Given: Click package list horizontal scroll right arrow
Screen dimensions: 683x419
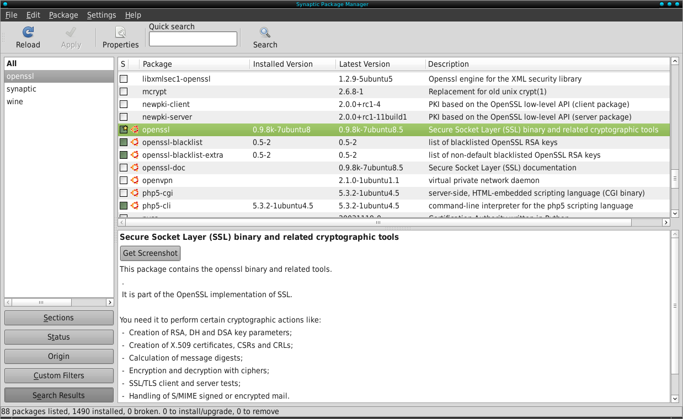Looking at the screenshot, I should point(666,223).
